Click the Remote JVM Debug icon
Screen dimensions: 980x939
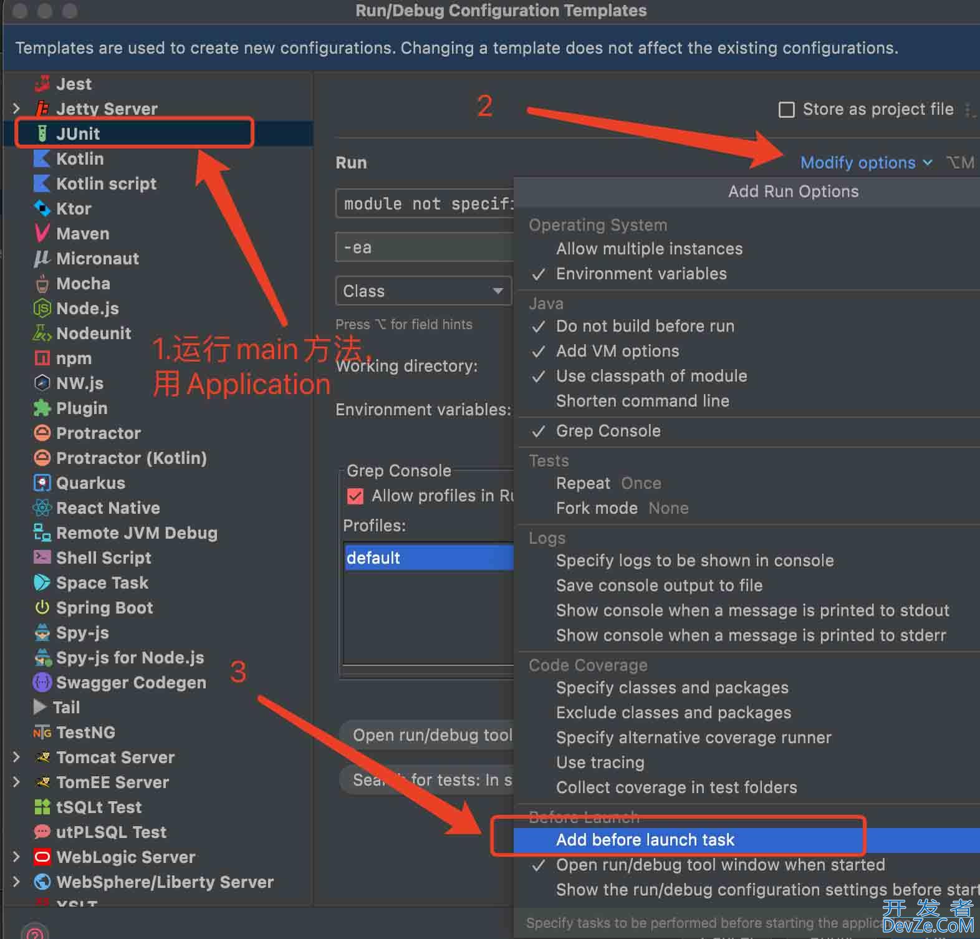tap(42, 532)
